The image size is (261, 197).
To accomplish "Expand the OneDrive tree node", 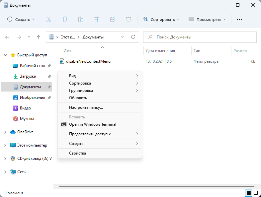I will [5, 132].
